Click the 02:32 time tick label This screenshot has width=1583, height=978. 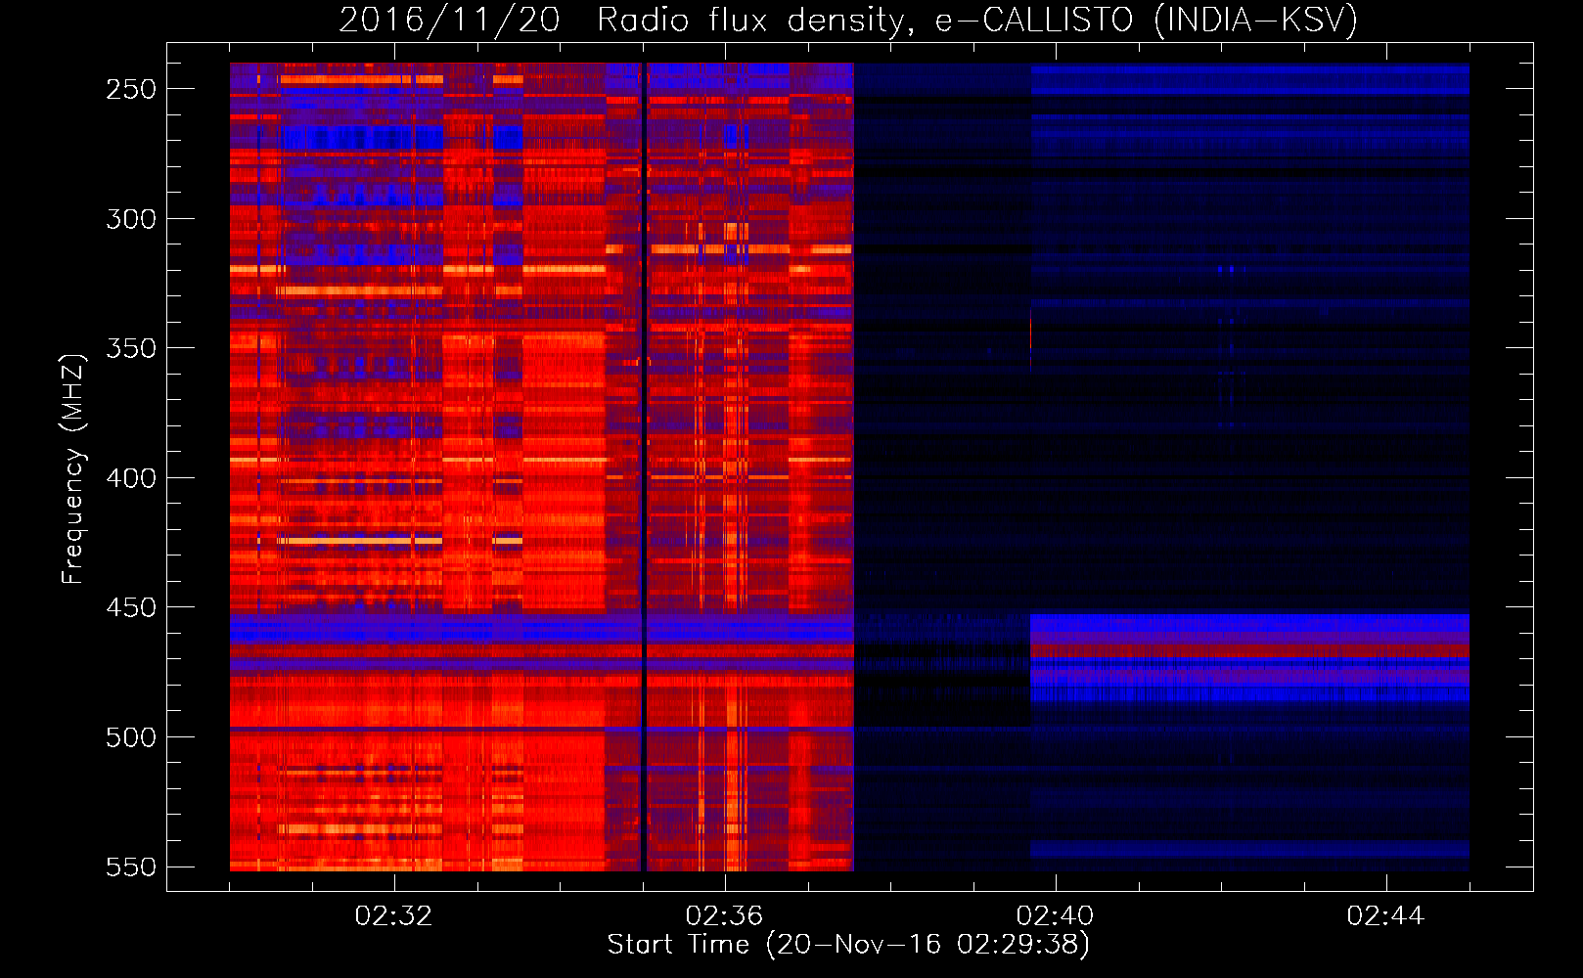click(393, 915)
